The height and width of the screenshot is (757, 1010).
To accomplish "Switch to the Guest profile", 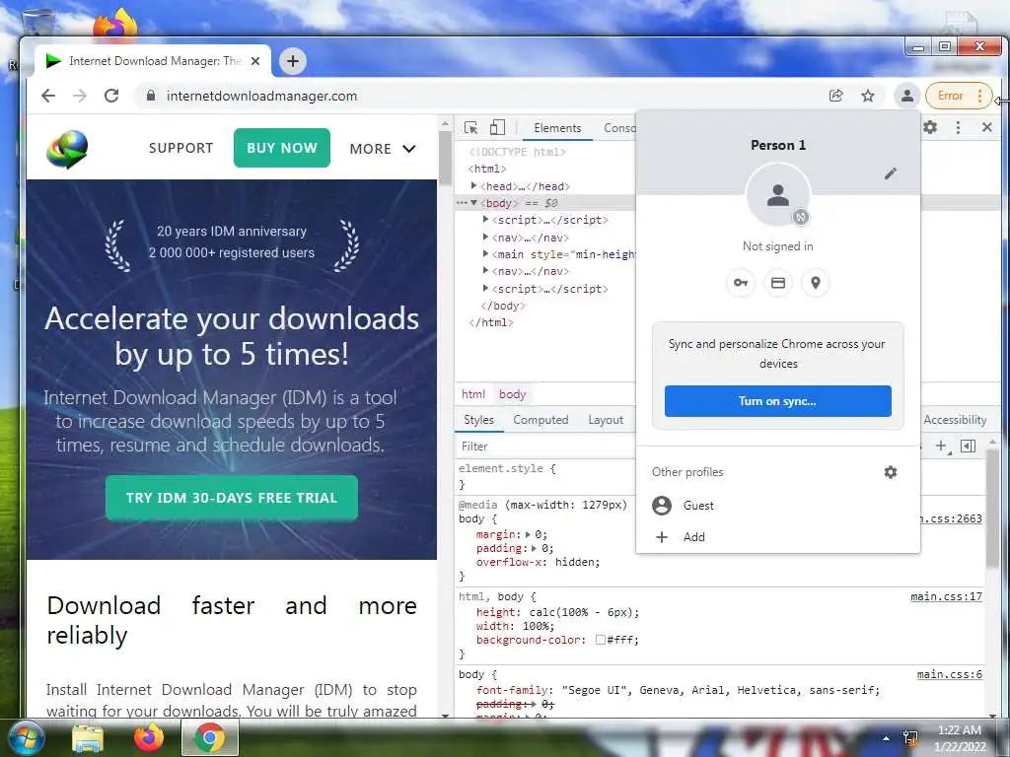I will 778,506.
